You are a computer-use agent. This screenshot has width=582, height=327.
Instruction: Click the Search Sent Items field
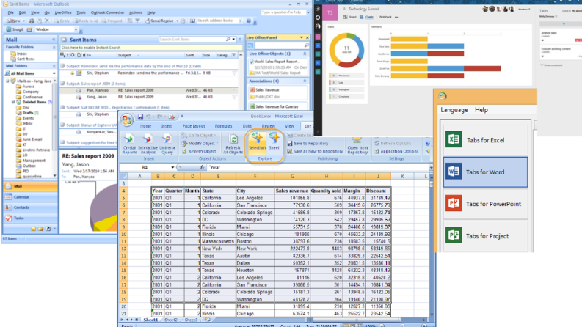192,40
